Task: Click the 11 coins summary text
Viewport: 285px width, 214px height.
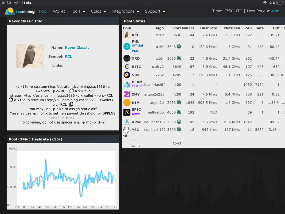Action: tap(136, 143)
